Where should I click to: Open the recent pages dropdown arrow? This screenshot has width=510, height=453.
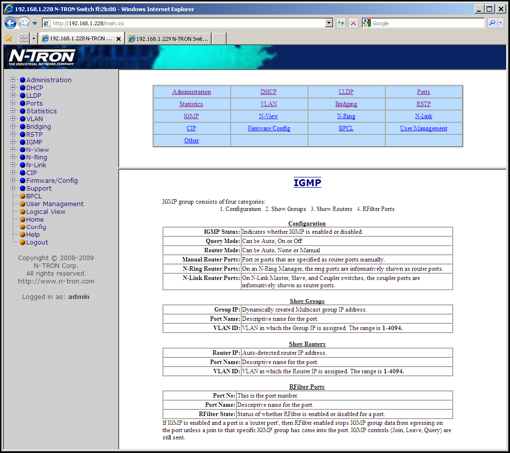click(35, 23)
